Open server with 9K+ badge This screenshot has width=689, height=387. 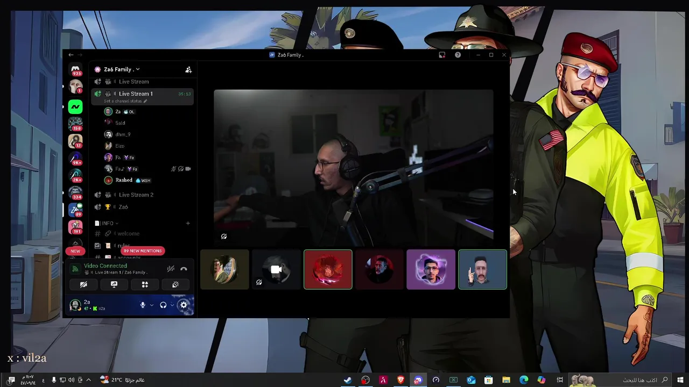pyautogui.click(x=75, y=158)
